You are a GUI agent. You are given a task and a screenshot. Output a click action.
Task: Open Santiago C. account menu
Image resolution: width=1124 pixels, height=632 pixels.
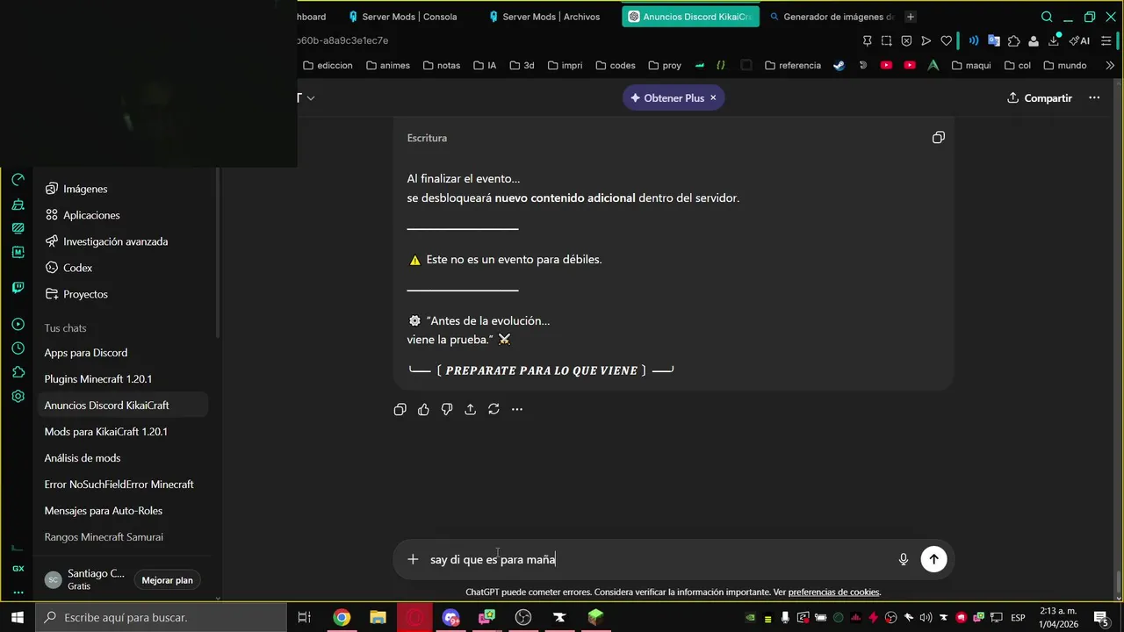click(85, 579)
